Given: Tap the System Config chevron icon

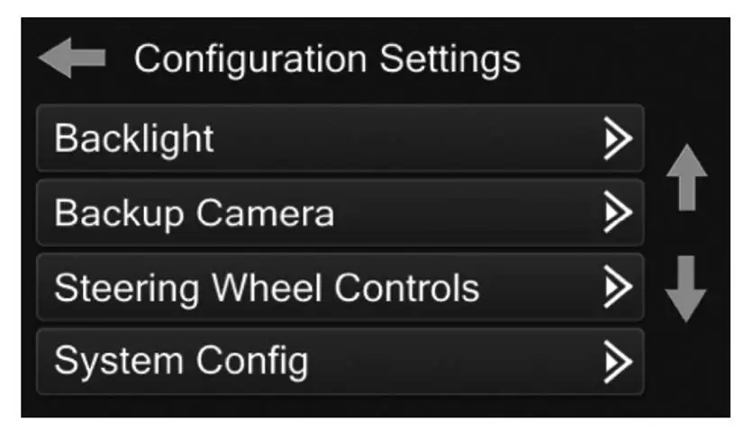Looking at the screenshot, I should (x=617, y=362).
